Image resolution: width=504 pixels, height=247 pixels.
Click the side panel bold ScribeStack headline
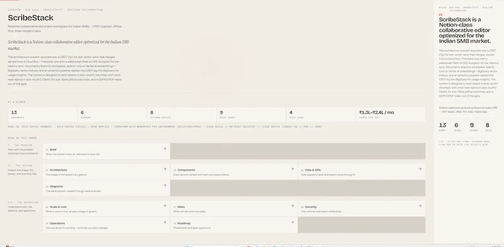(x=465, y=30)
